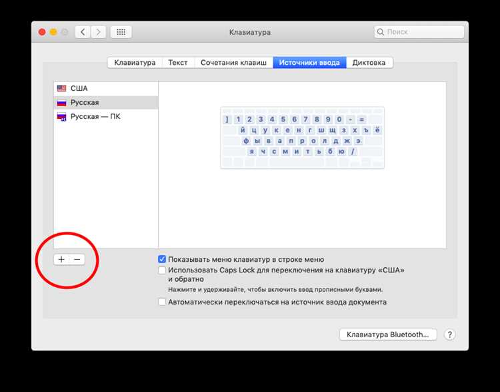The width and height of the screenshot is (500, 392).
Task: Close the Клавиатура window with red button
Action: coord(42,32)
